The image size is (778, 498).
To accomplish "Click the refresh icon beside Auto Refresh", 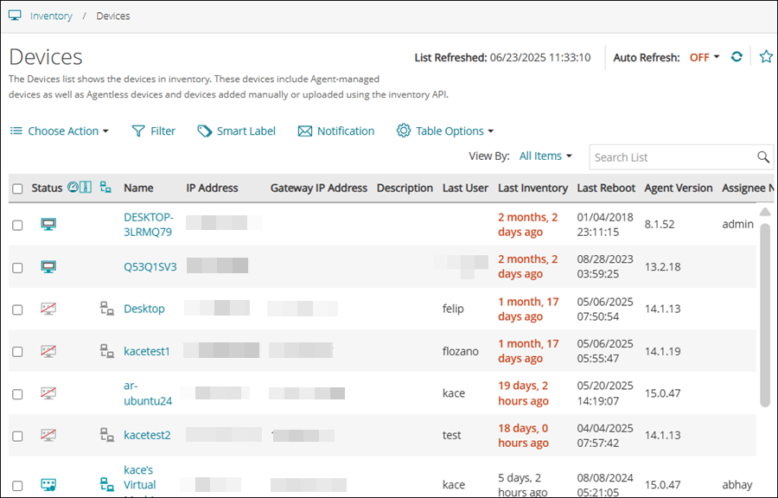I will (x=736, y=56).
